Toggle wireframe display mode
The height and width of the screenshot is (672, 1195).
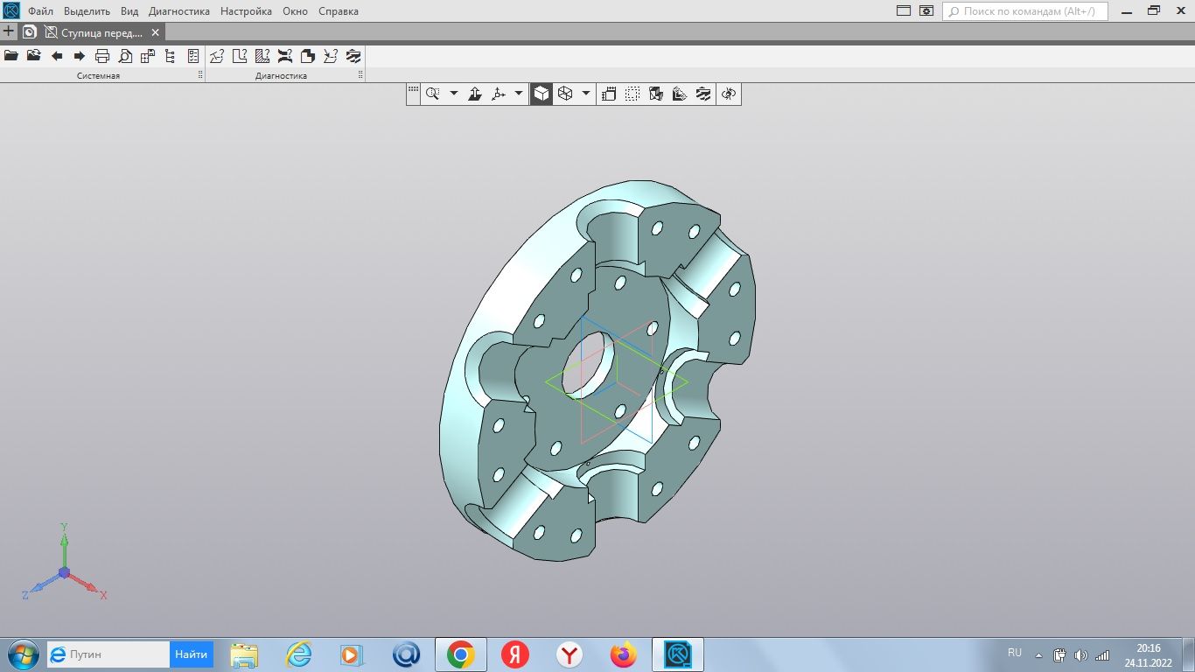pyautogui.click(x=565, y=94)
